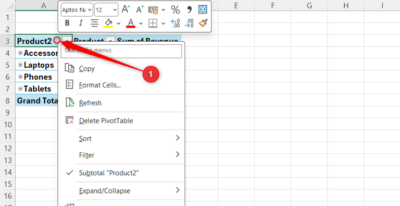
Task: Toggle italic in the mini toolbar
Action: point(81,23)
